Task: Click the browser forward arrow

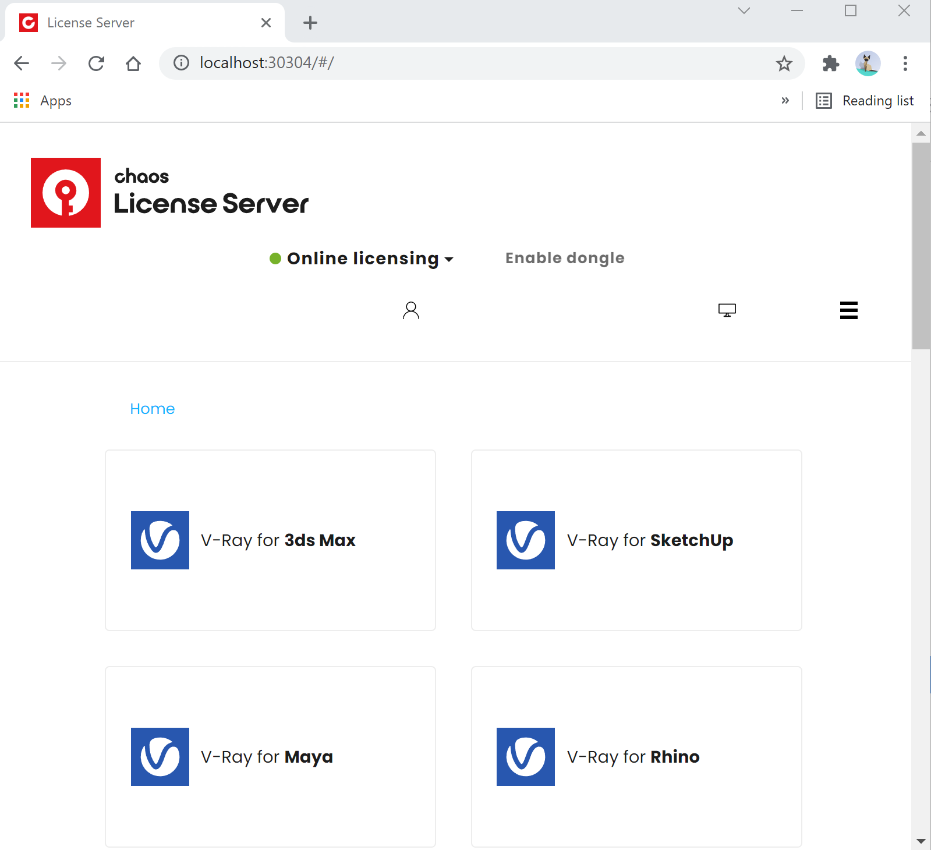Action: point(59,63)
